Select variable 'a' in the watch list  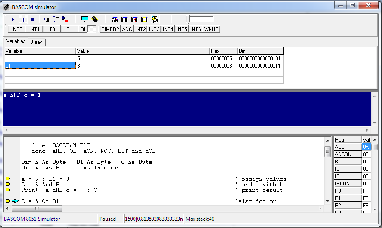[40, 59]
